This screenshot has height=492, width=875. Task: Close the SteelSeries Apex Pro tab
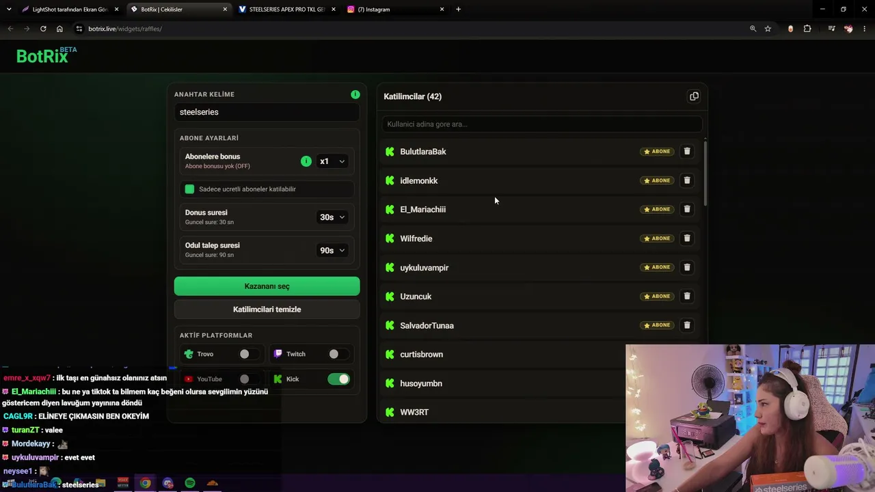coord(334,10)
